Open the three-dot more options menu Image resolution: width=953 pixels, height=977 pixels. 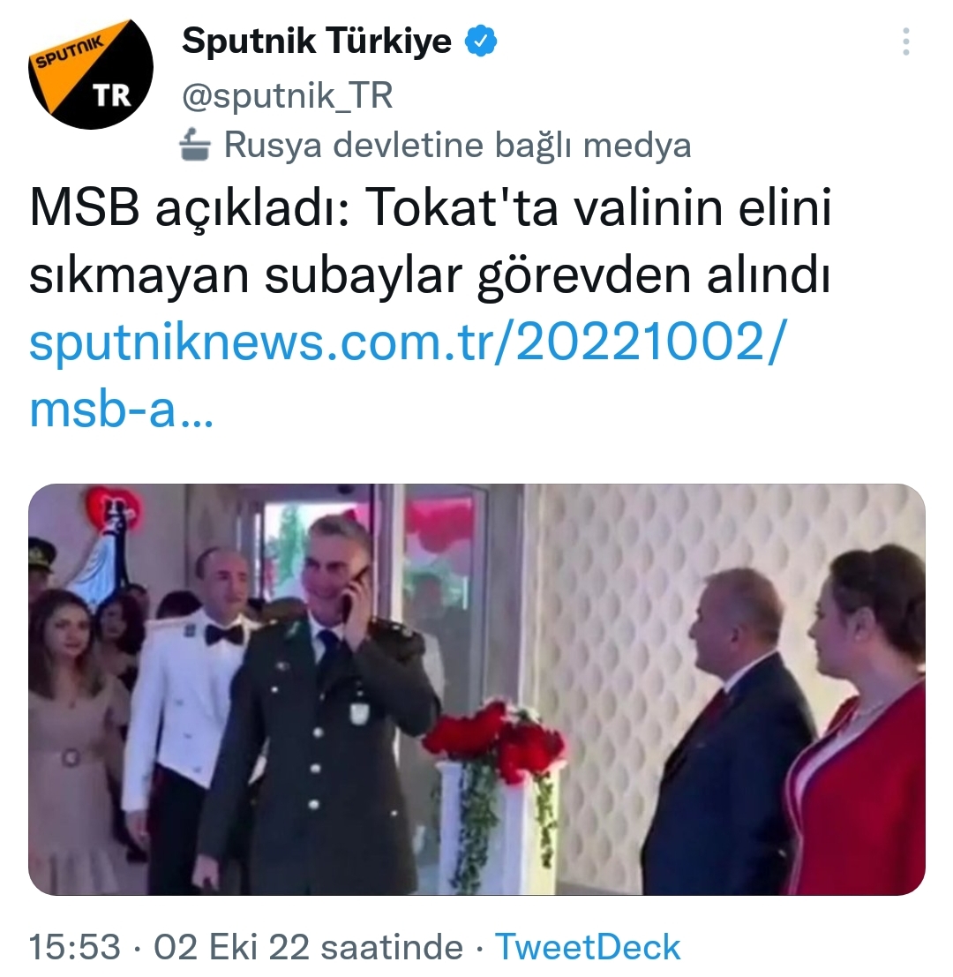coord(905,41)
